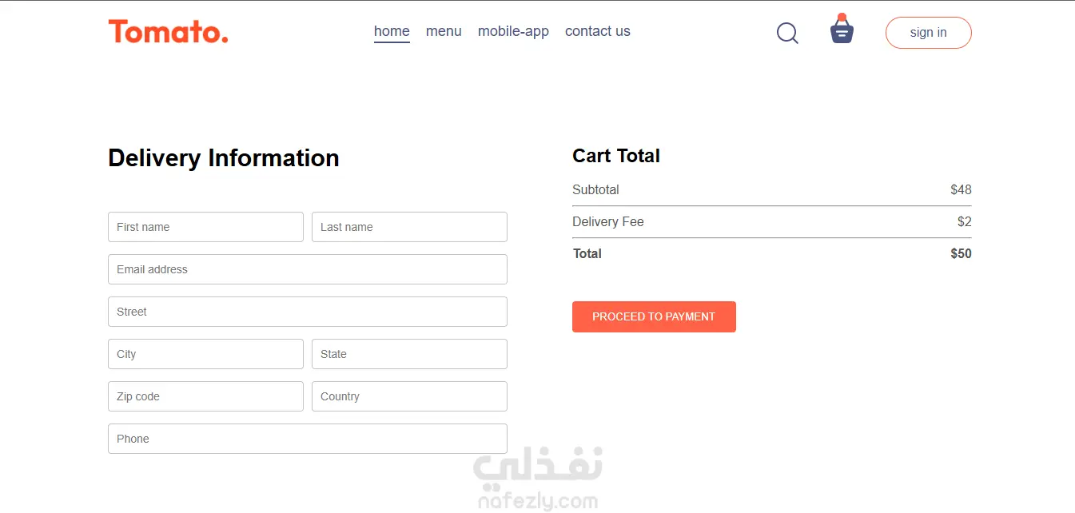
Task: Focus the Zip code field
Action: point(205,396)
